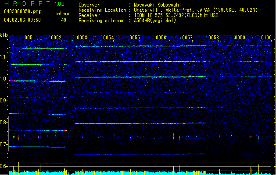This screenshot has width=276, height=175.
Task: Click the timestamp 04.02.06 00:50
Action: (x=22, y=20)
